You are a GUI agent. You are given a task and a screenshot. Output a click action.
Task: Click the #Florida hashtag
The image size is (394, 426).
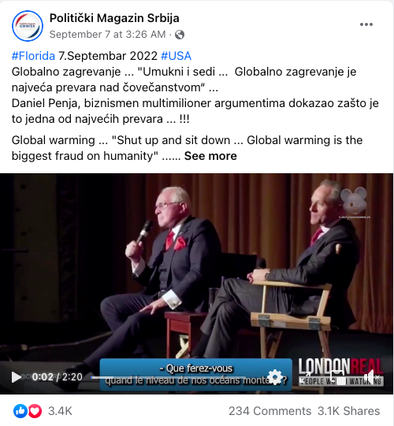pyautogui.click(x=33, y=56)
